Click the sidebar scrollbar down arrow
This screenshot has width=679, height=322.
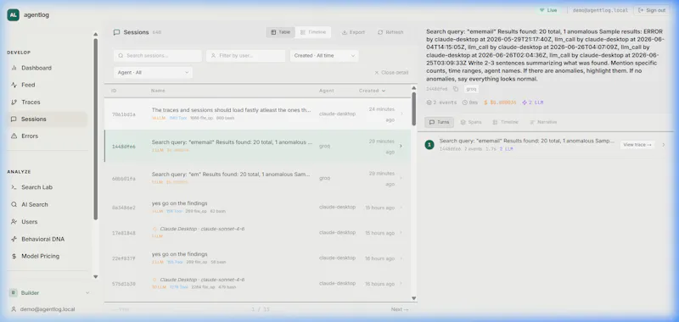[96, 276]
